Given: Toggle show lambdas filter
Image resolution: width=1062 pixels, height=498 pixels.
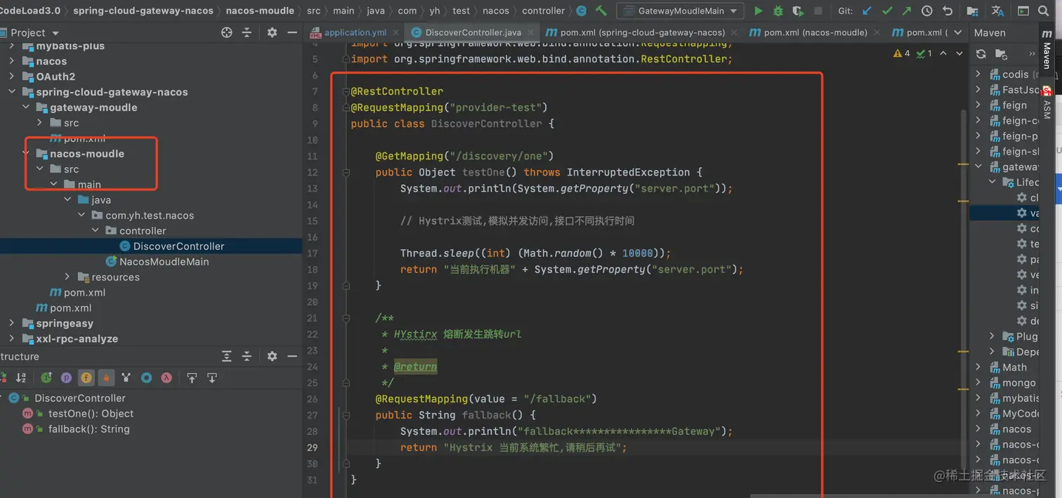Looking at the screenshot, I should pyautogui.click(x=166, y=378).
